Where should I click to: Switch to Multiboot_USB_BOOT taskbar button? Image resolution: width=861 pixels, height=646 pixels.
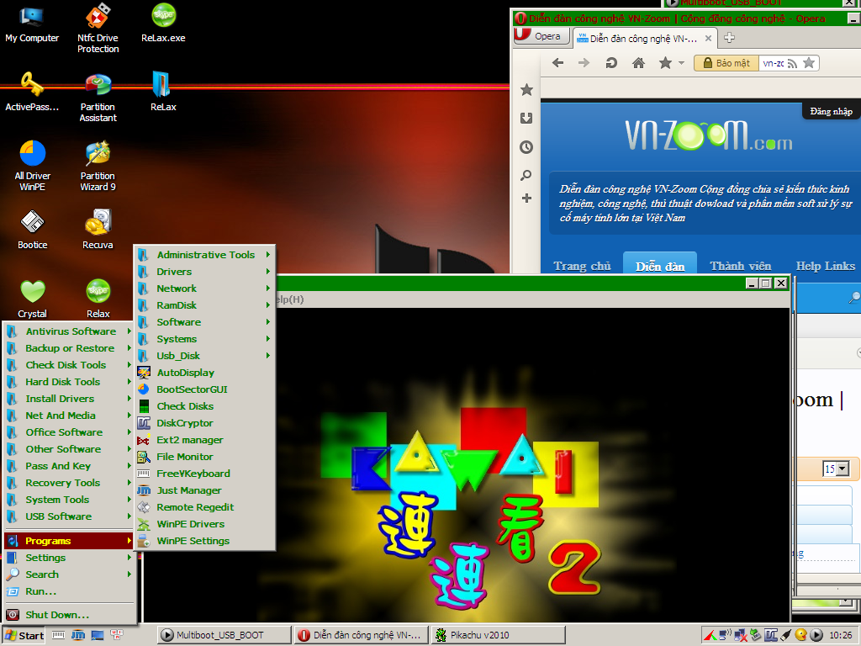(x=224, y=636)
